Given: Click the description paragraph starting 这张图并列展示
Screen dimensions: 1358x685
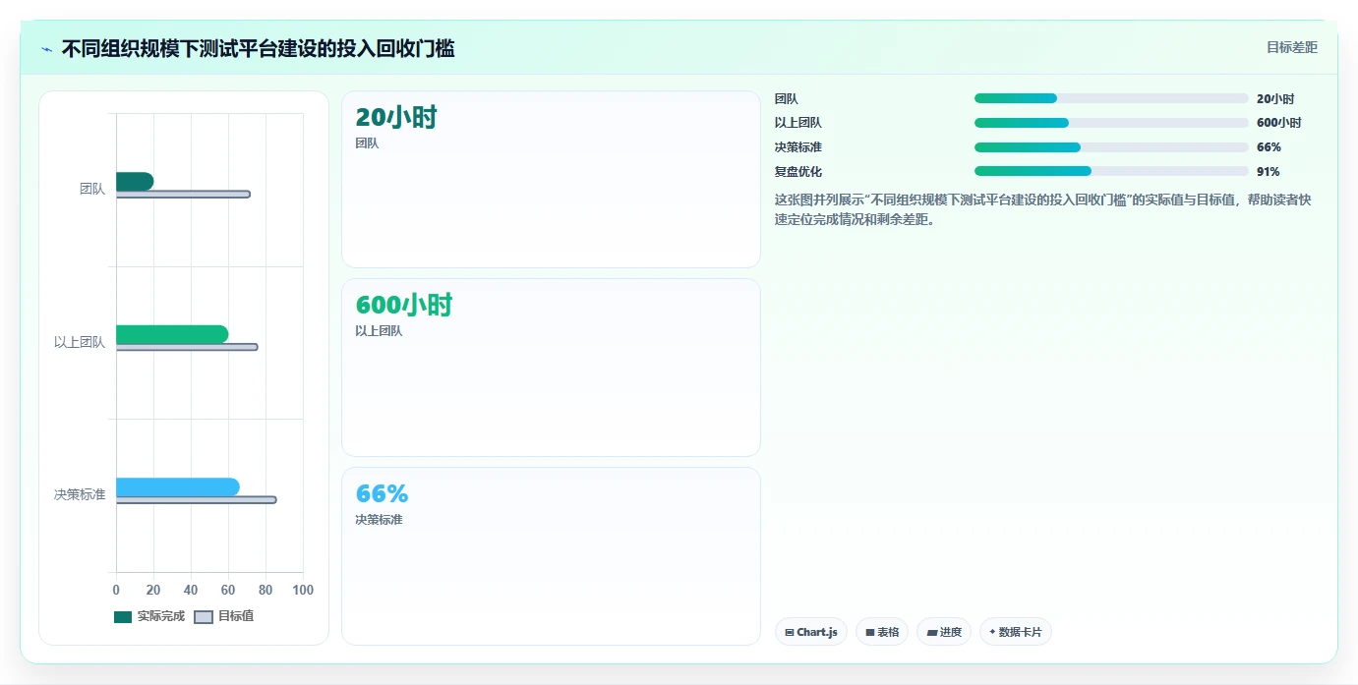Looking at the screenshot, I should pyautogui.click(x=1043, y=209).
